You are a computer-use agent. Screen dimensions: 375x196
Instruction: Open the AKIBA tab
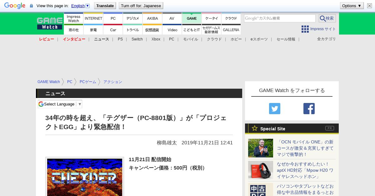(x=152, y=18)
